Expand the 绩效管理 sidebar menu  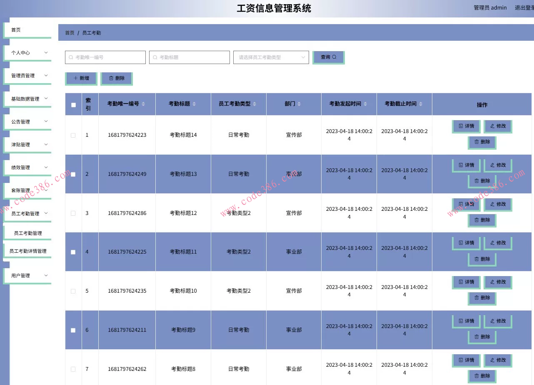coord(27,168)
